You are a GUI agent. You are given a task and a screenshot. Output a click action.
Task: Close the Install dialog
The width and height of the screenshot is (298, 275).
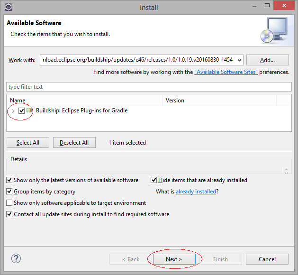(x=284, y=5)
